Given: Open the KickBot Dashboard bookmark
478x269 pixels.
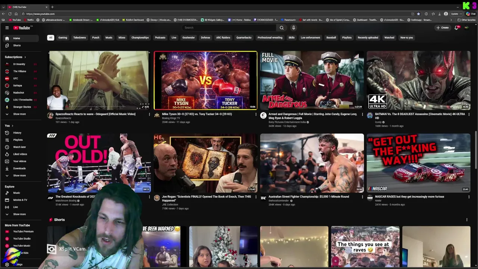Looking at the screenshot, I should pyautogui.click(x=133, y=20).
